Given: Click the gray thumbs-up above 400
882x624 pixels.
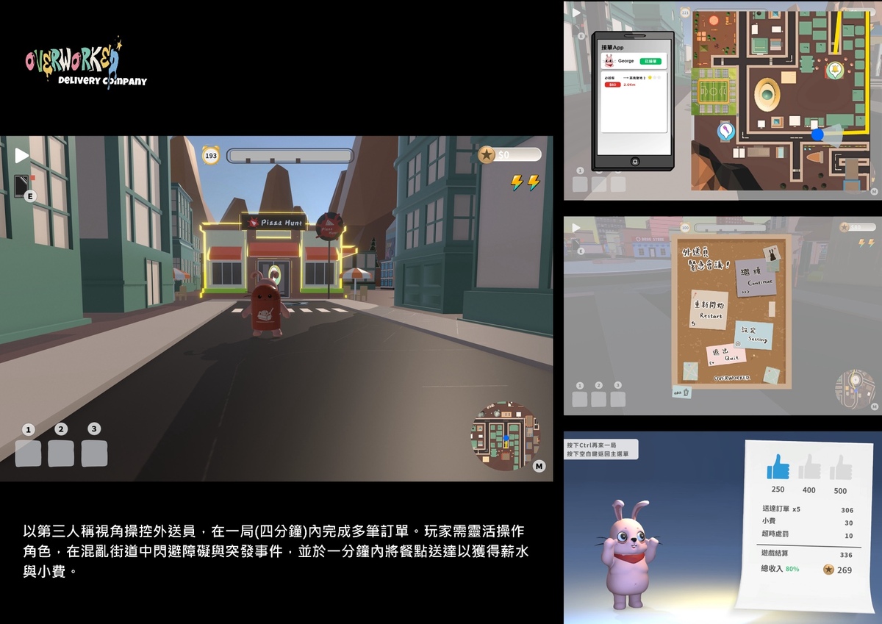Looking at the screenshot, I should 809,467.
